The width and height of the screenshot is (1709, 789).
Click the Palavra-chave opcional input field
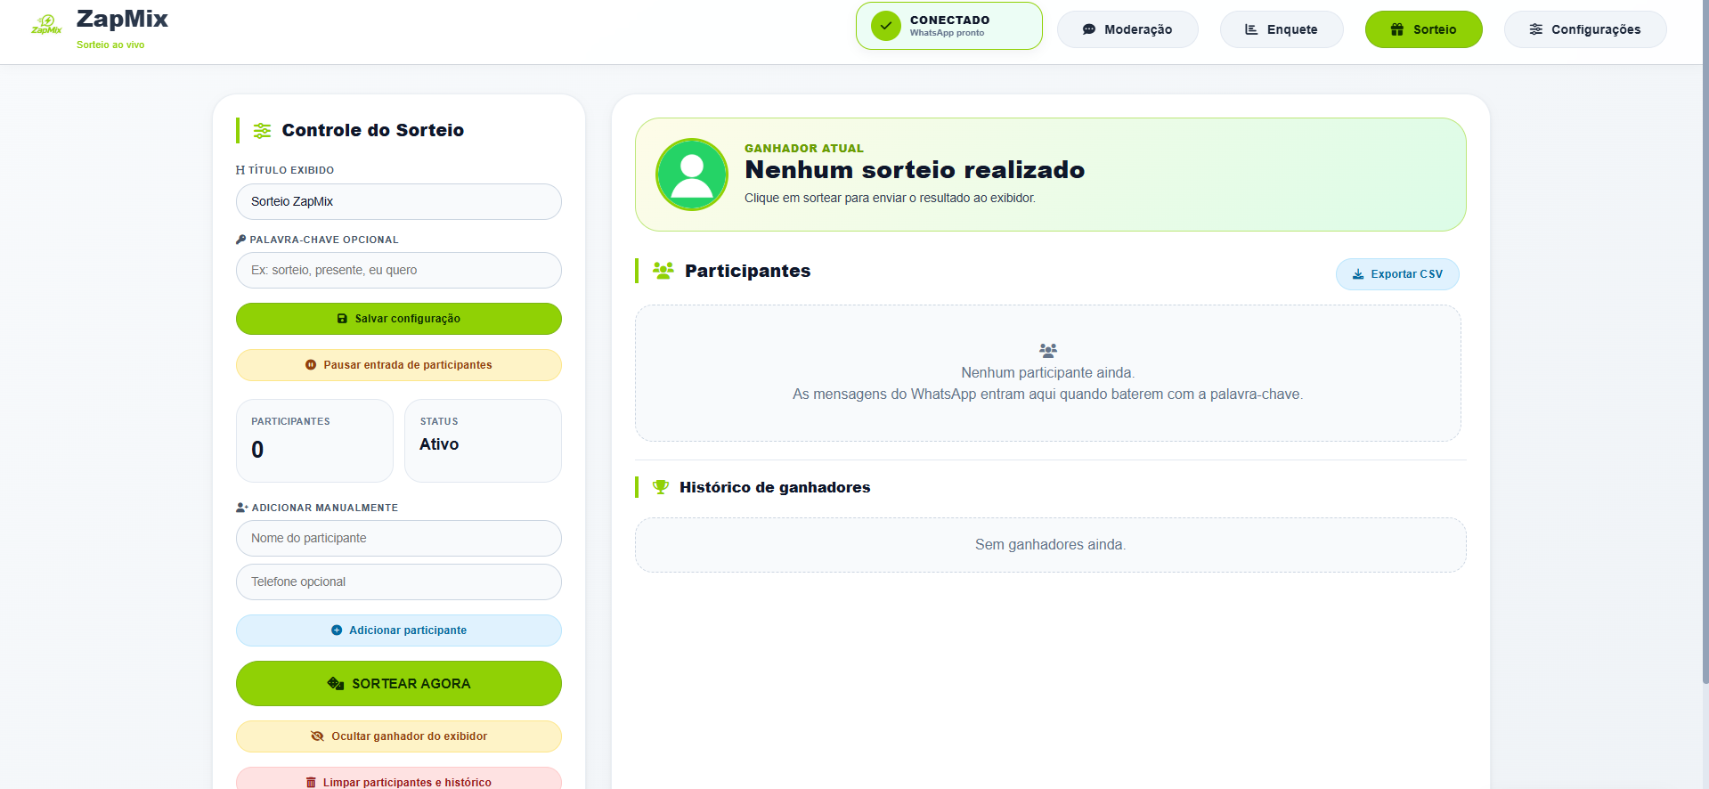pyautogui.click(x=399, y=270)
